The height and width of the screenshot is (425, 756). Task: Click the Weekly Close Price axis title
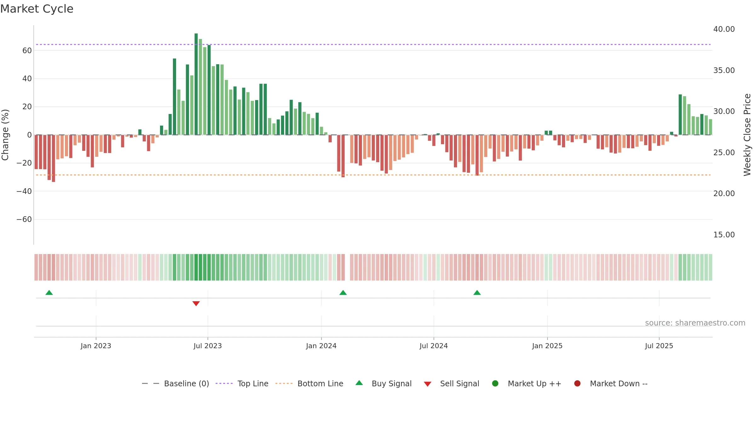tap(747, 135)
